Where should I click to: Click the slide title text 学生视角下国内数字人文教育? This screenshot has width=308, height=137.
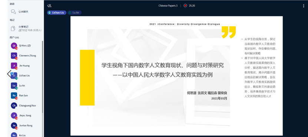click(x=163, y=65)
